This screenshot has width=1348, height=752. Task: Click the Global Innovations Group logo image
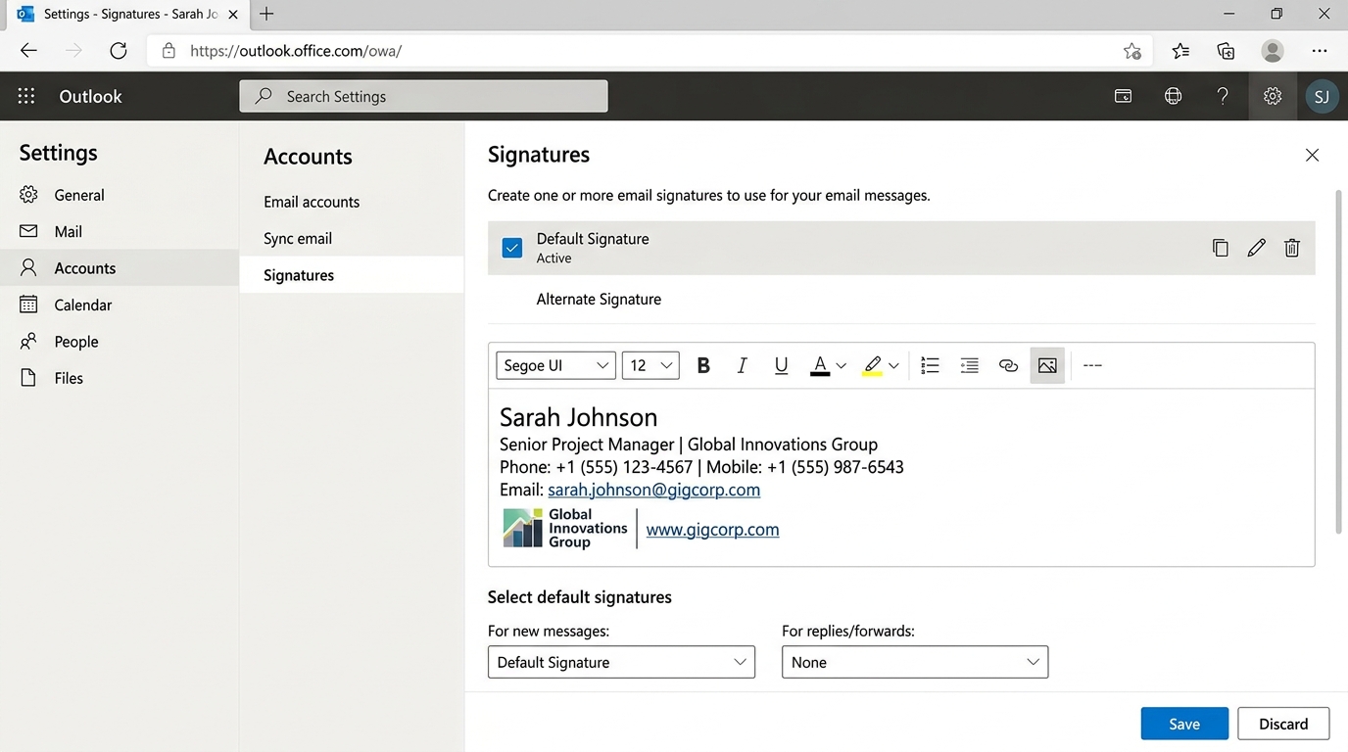coord(565,528)
